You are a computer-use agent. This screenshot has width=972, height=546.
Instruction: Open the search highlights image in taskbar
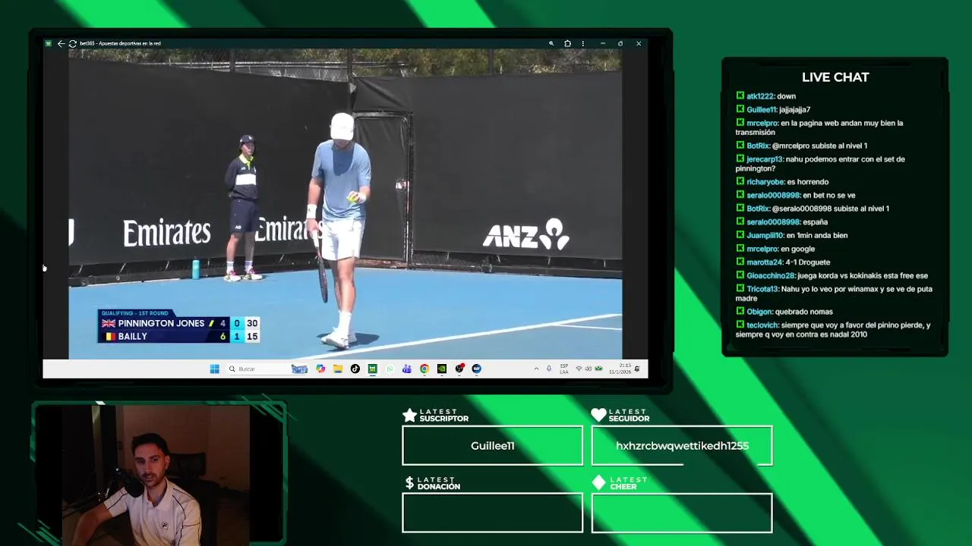(299, 369)
